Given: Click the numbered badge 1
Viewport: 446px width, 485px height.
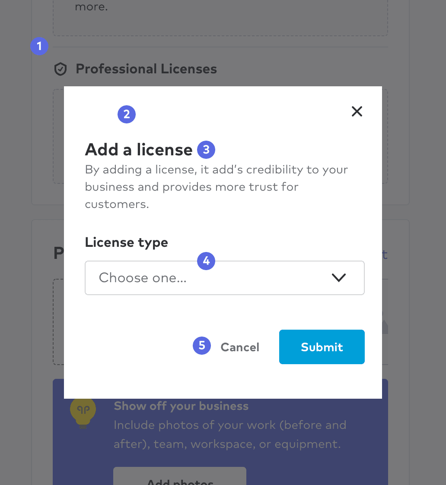Looking at the screenshot, I should (x=39, y=46).
